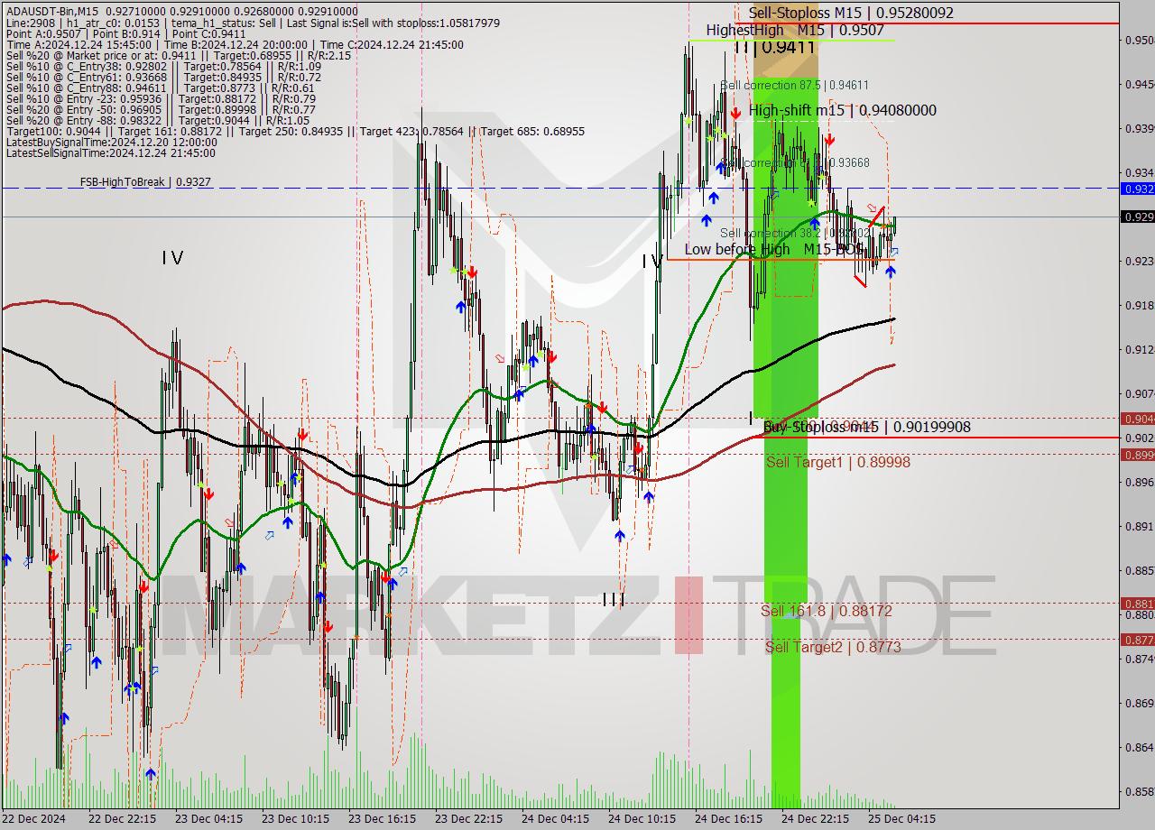This screenshot has height=830, width=1155.
Task: Click the '23 Dec 16:15' time axis label
Action: coord(382,819)
